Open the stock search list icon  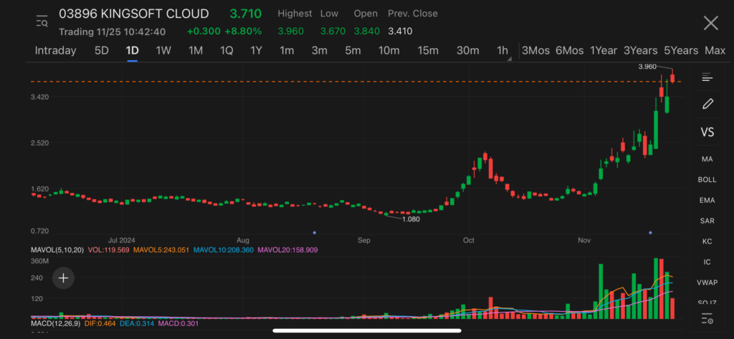coord(42,22)
